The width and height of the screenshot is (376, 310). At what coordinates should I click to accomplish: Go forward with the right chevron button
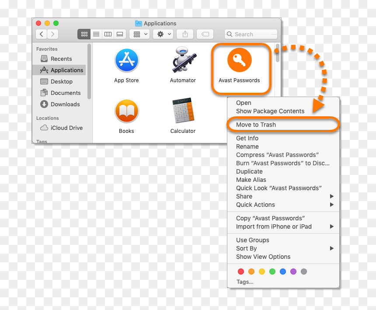click(52, 34)
